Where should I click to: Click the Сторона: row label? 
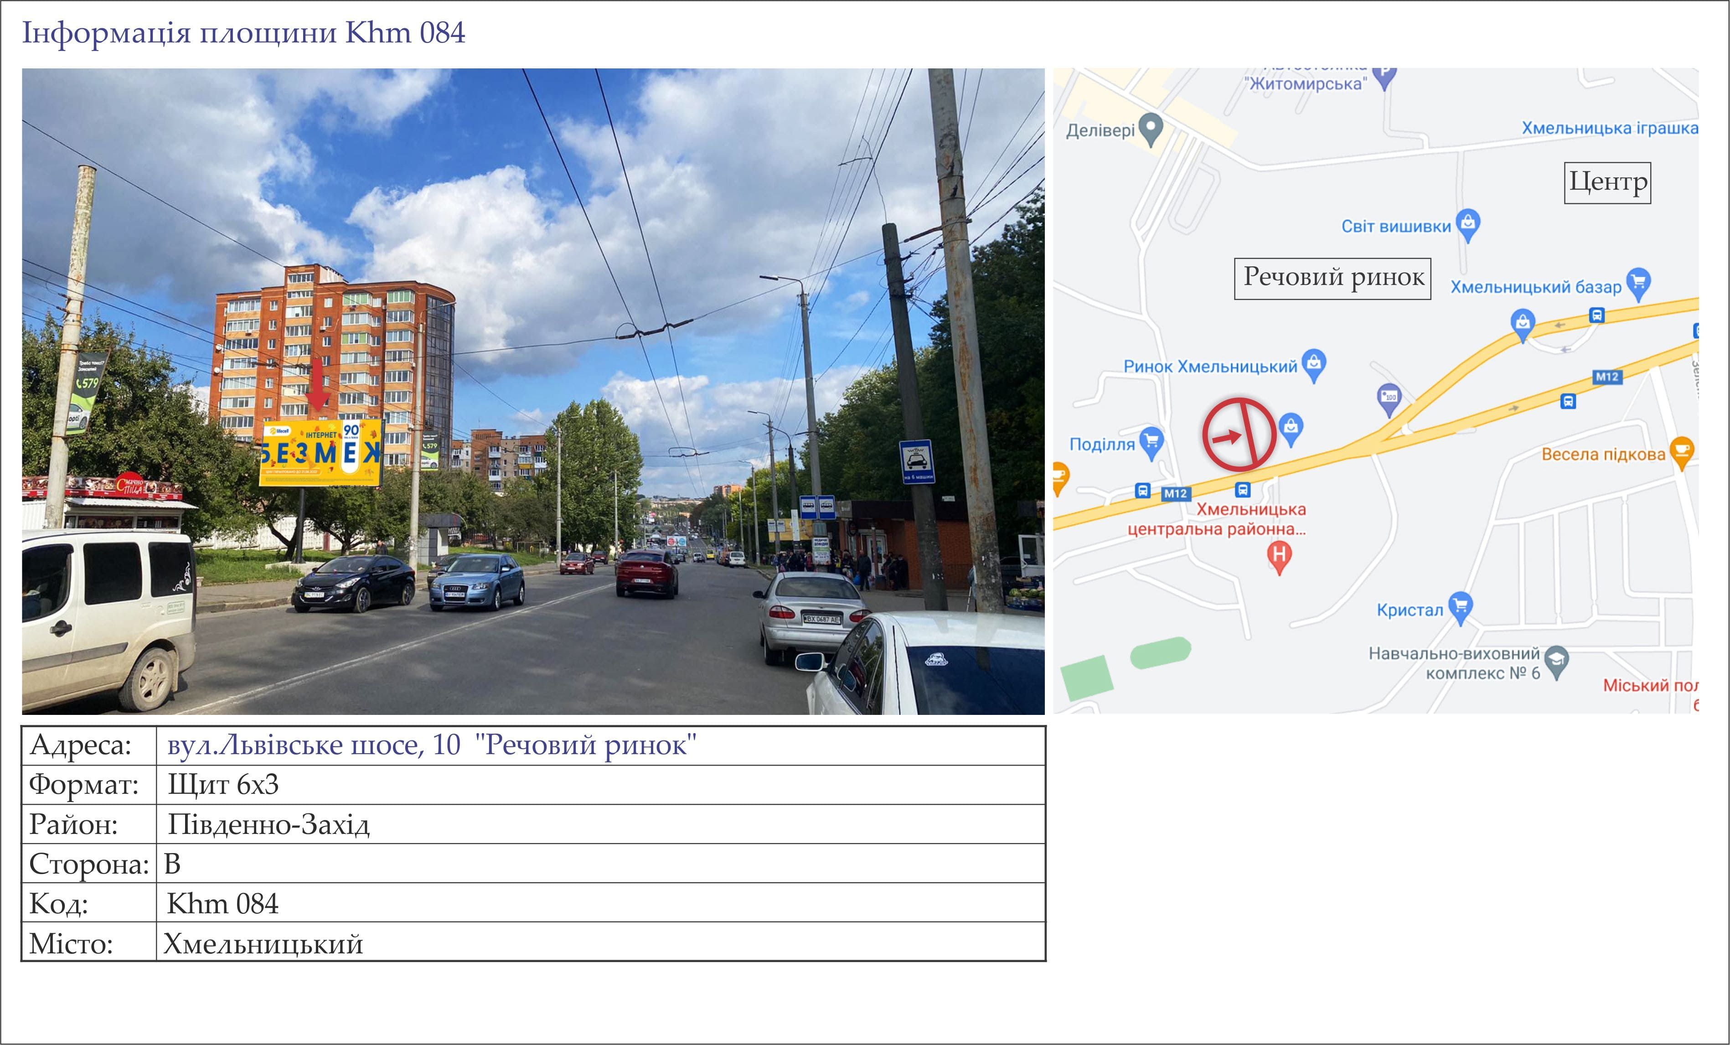click(x=89, y=864)
